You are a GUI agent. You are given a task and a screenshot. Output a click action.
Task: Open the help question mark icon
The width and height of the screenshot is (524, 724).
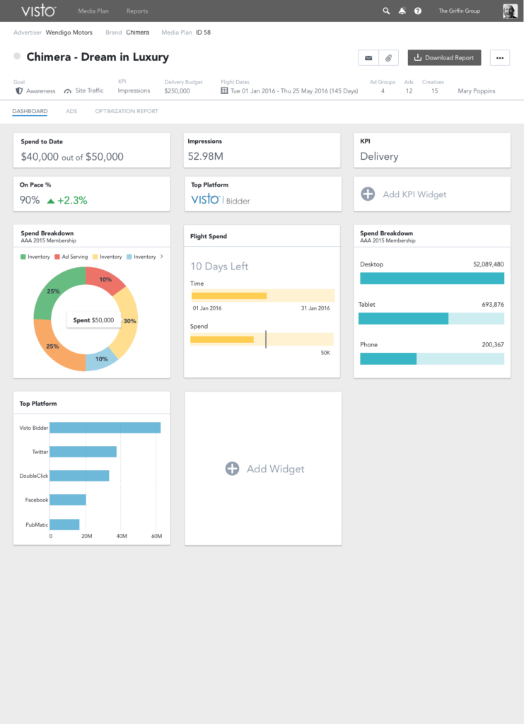418,11
